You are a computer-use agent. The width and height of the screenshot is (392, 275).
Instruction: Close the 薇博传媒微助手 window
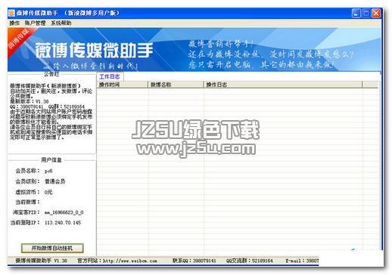(376, 13)
